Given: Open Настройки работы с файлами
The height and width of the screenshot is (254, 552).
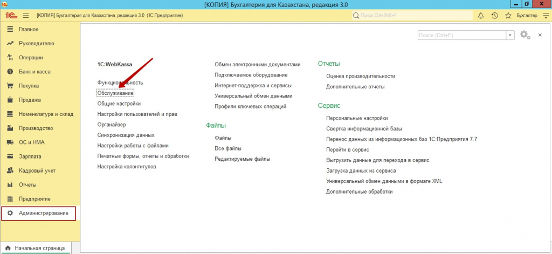Looking at the screenshot, I should 133,146.
